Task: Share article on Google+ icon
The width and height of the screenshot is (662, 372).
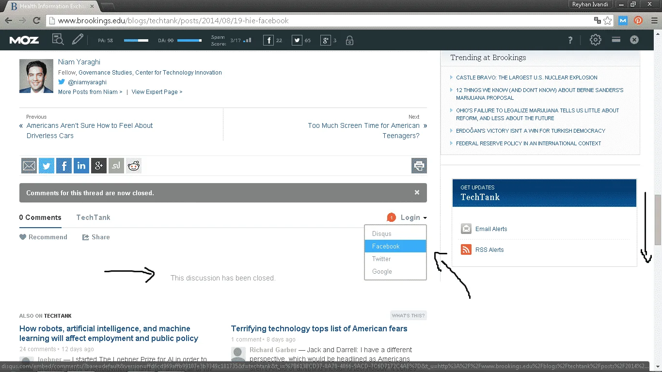Action: (99, 166)
